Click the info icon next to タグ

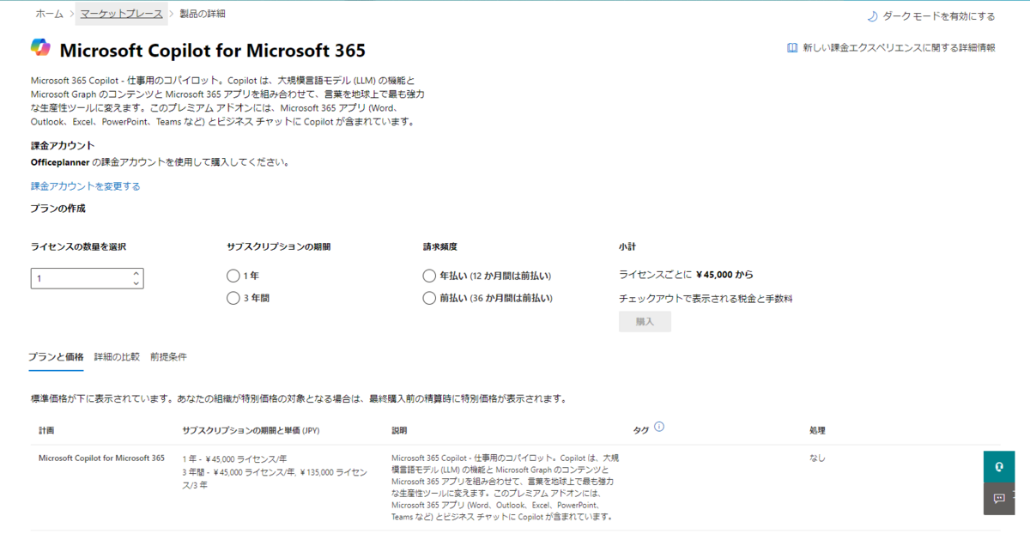[x=659, y=426]
